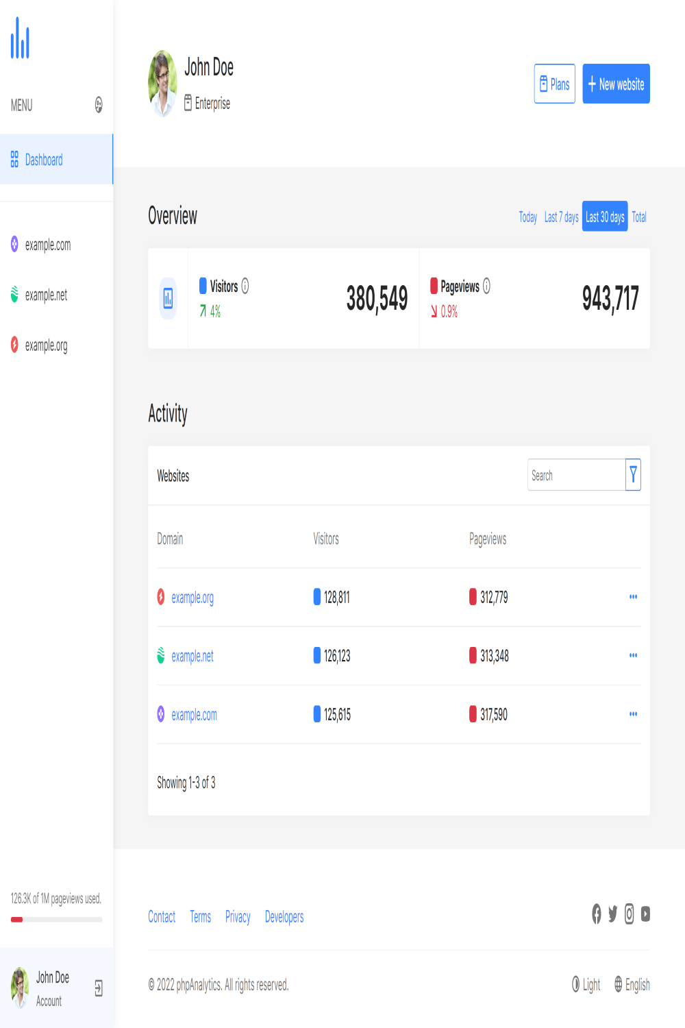Click the 128,811 visitors value
The width and height of the screenshot is (685, 1028).
337,598
